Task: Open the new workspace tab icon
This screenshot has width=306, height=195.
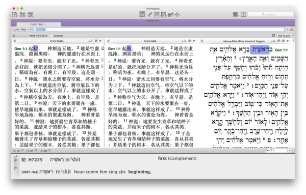Action: tap(15, 14)
